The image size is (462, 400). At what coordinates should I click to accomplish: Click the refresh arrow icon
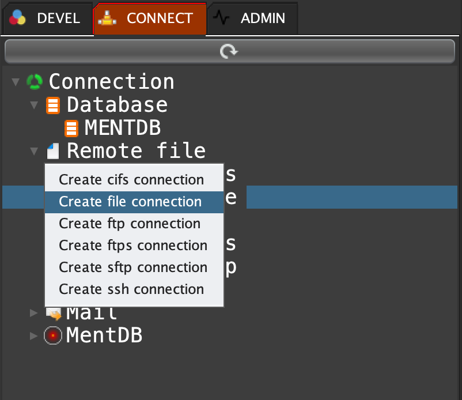click(229, 52)
